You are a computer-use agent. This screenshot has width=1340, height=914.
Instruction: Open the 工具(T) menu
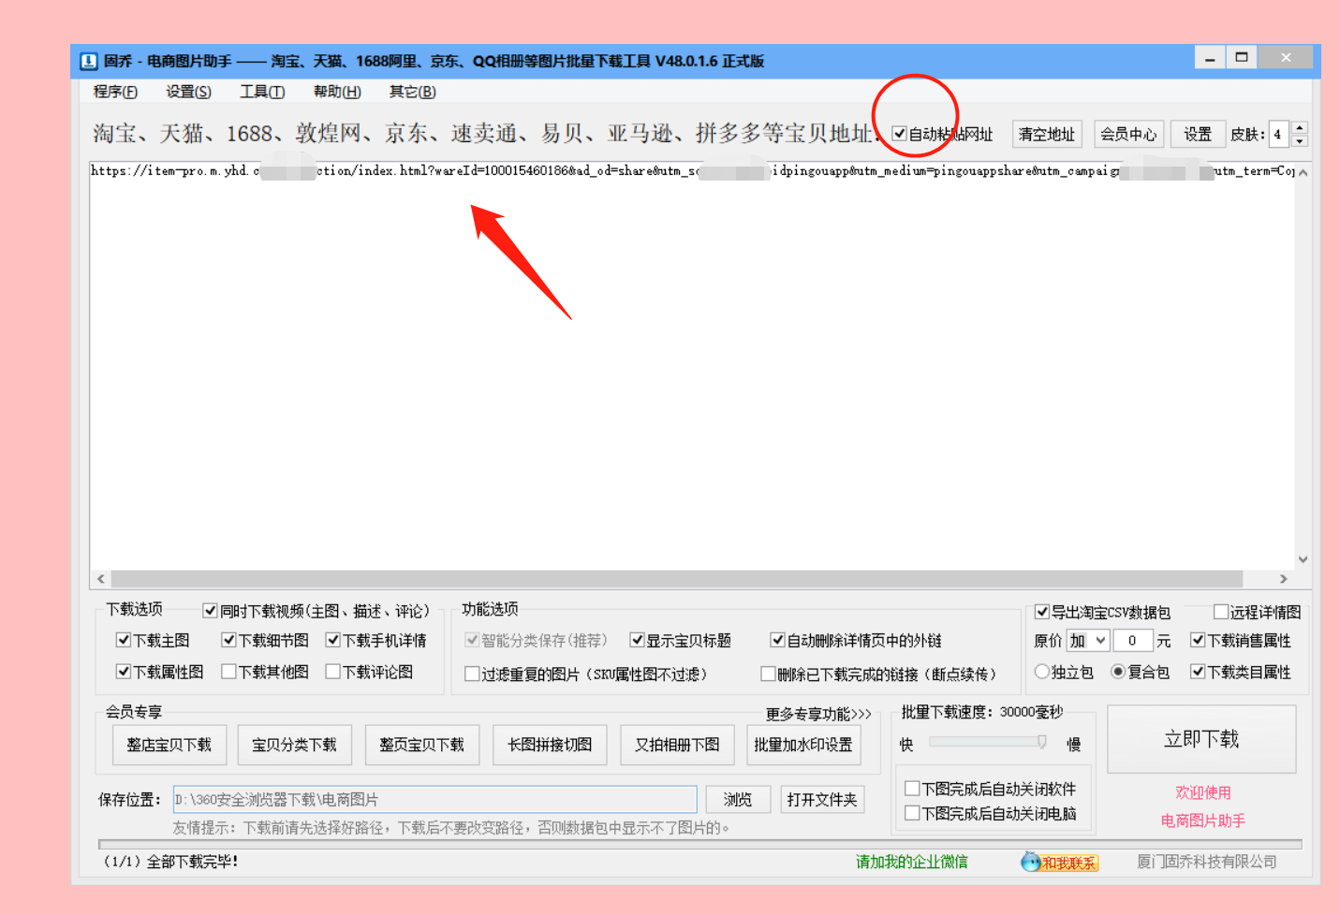262,92
